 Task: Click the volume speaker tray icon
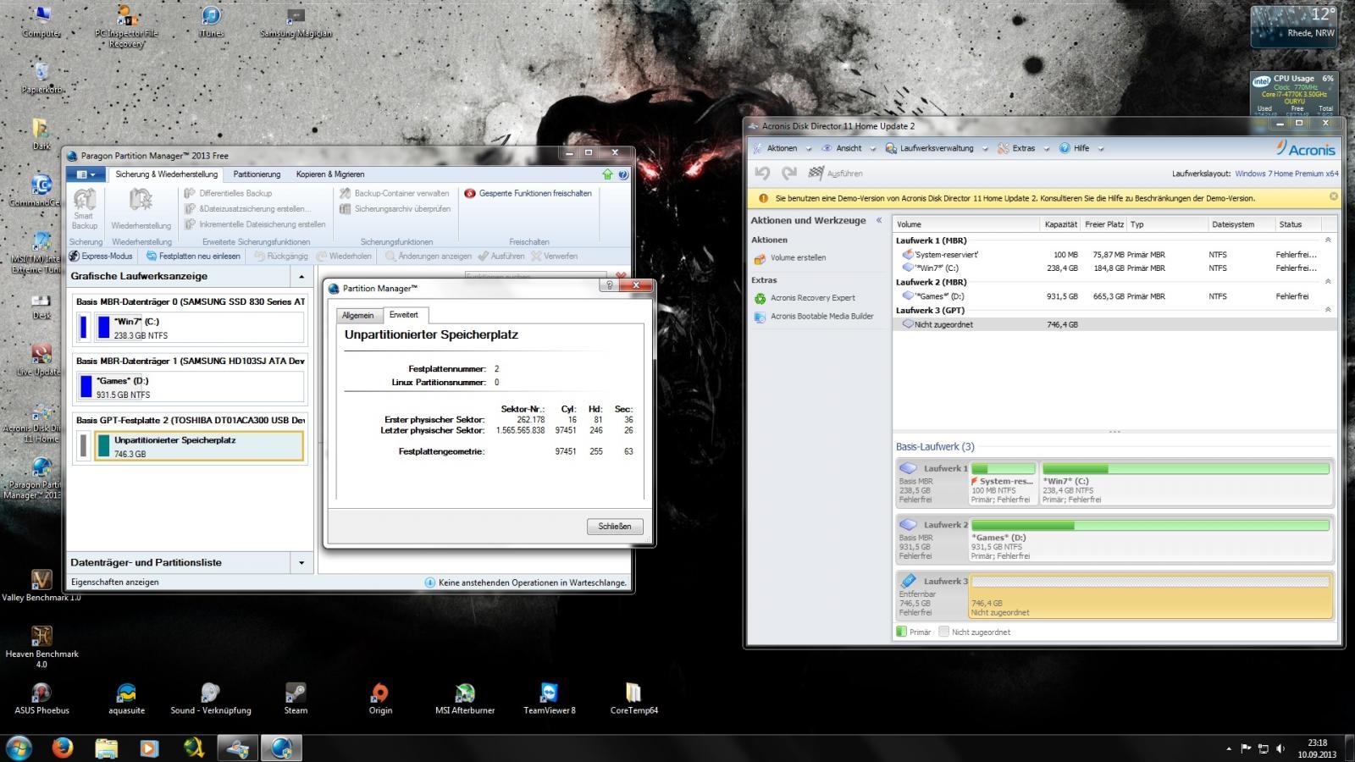coord(1279,748)
